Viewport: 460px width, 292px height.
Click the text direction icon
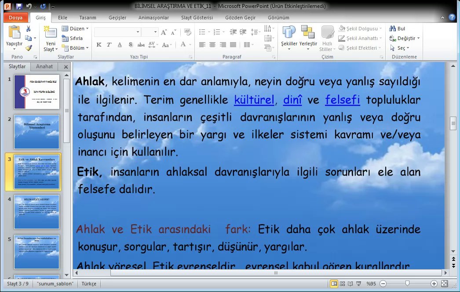pyautogui.click(x=268, y=29)
